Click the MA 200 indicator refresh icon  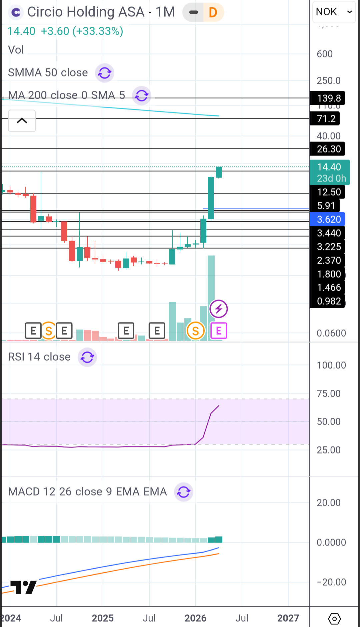(x=142, y=96)
